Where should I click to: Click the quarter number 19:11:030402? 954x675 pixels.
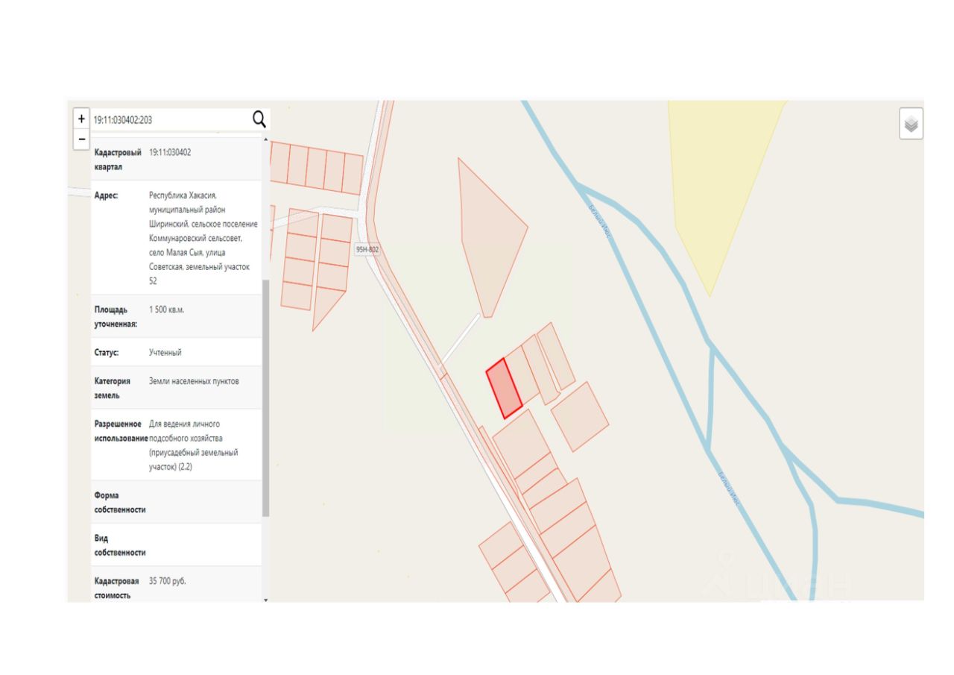170,152
